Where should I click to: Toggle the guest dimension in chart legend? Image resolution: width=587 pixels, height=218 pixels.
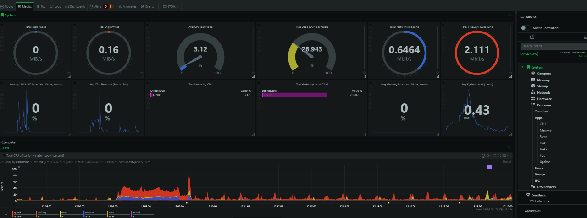pos(17,213)
